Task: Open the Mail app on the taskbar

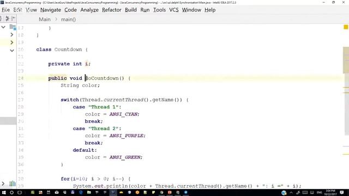Action: [57, 192]
